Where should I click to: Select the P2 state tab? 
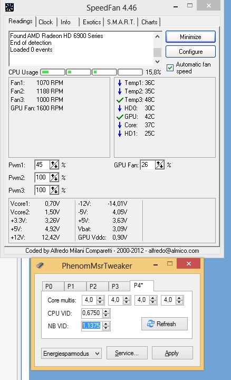97,287
